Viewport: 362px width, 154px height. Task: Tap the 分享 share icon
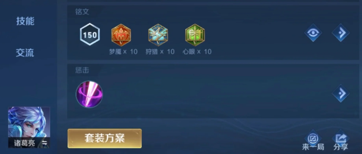point(340,138)
